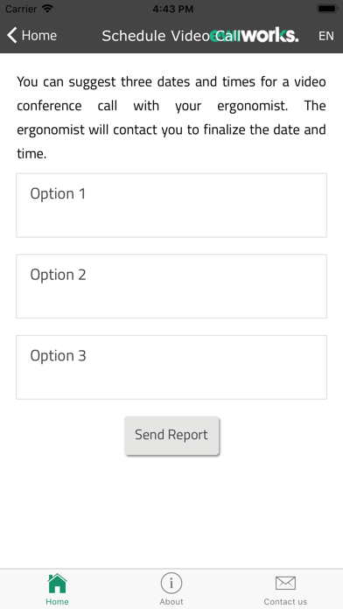Screen dimensions: 343x609
Task: Click the Send Report button
Action: coord(171,435)
